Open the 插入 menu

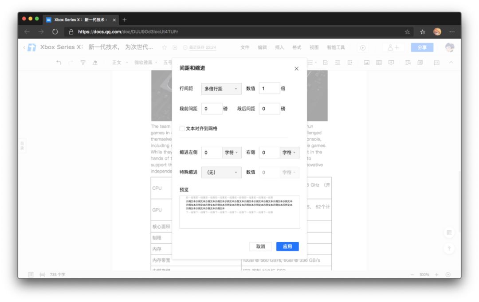(279, 47)
